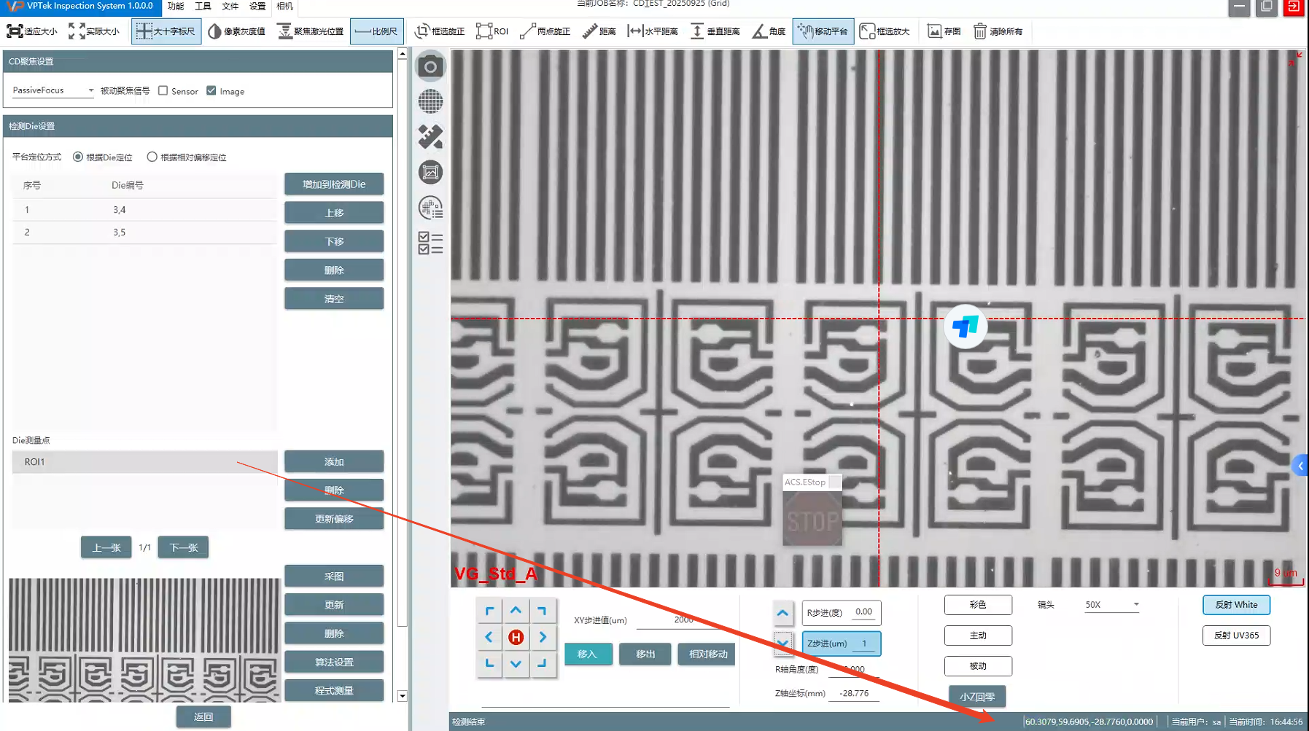Click the Z步进(um) input field
Screen dimensions: 1309x731
864,644
